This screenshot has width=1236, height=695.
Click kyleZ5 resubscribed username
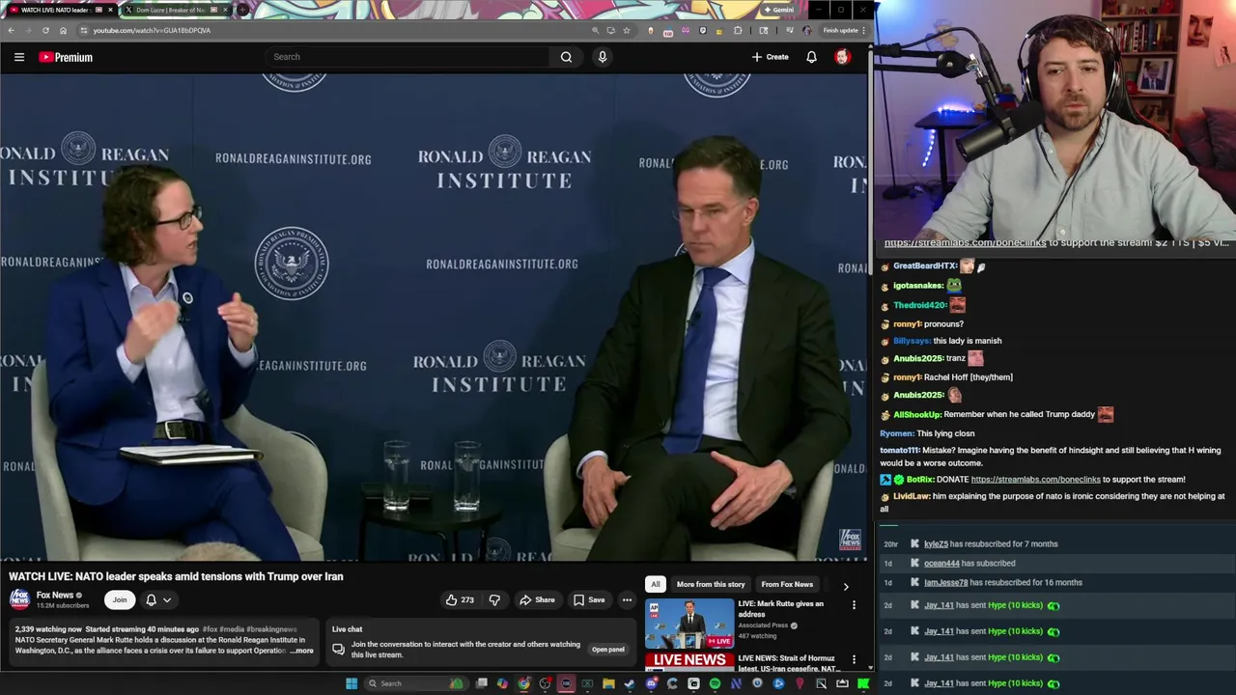click(x=936, y=544)
